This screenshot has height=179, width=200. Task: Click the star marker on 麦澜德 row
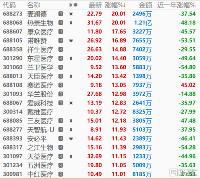71,14
